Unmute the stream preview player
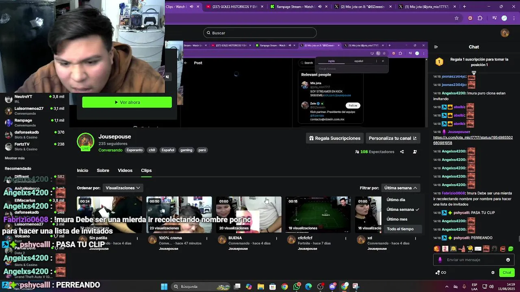This screenshot has height=292, width=520. (167, 77)
